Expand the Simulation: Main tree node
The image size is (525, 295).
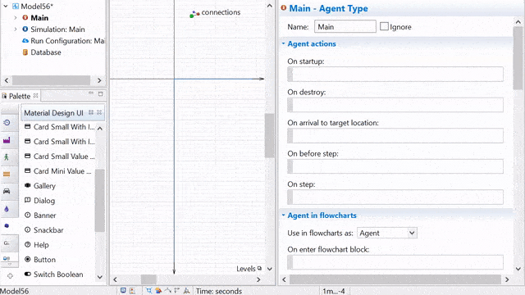(16, 29)
